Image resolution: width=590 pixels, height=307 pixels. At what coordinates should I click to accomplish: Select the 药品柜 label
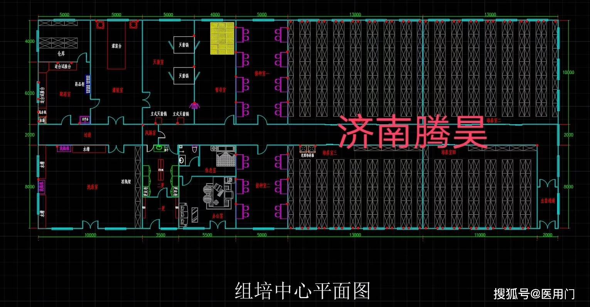(x=79, y=84)
